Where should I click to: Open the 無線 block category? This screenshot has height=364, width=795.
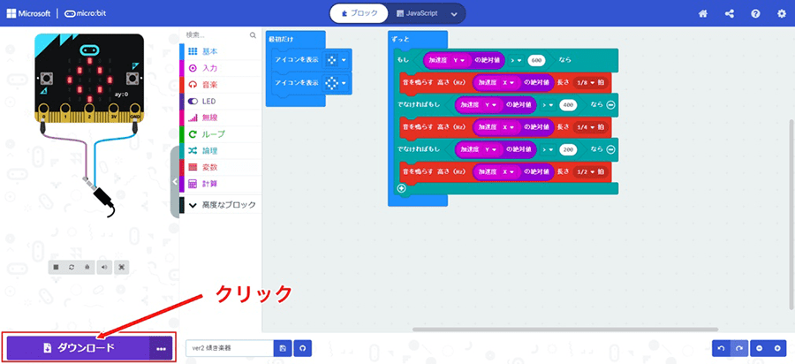tap(221, 118)
